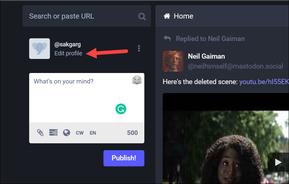This screenshot has height=184, width=289.
Task: Change post privacy via globe icon
Action: click(x=66, y=133)
